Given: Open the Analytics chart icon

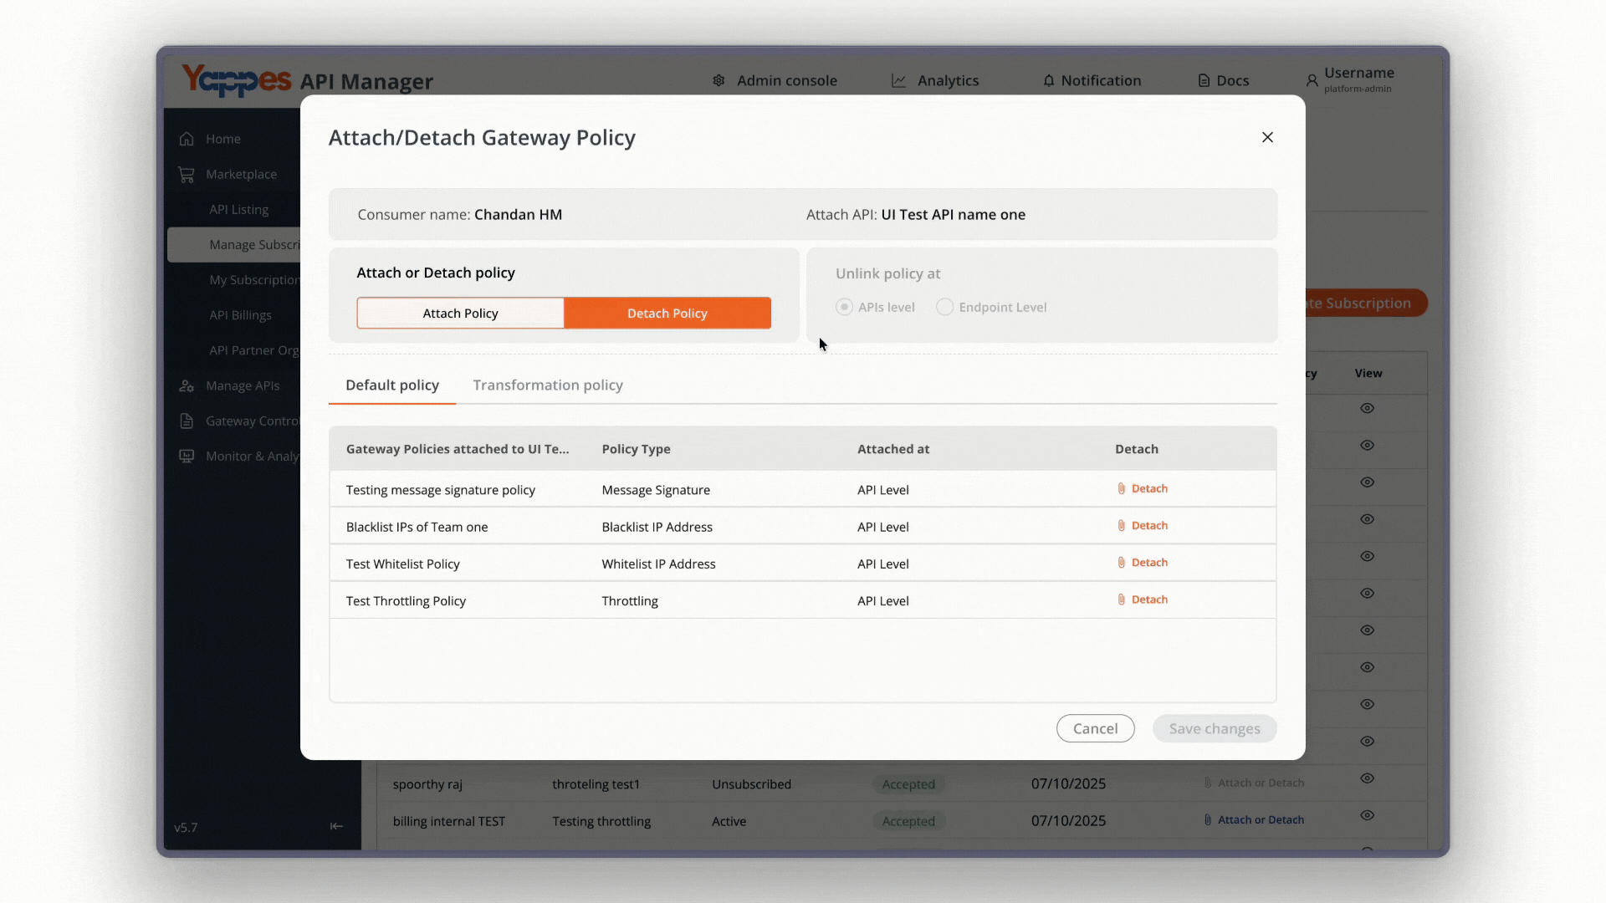Looking at the screenshot, I should tap(899, 80).
